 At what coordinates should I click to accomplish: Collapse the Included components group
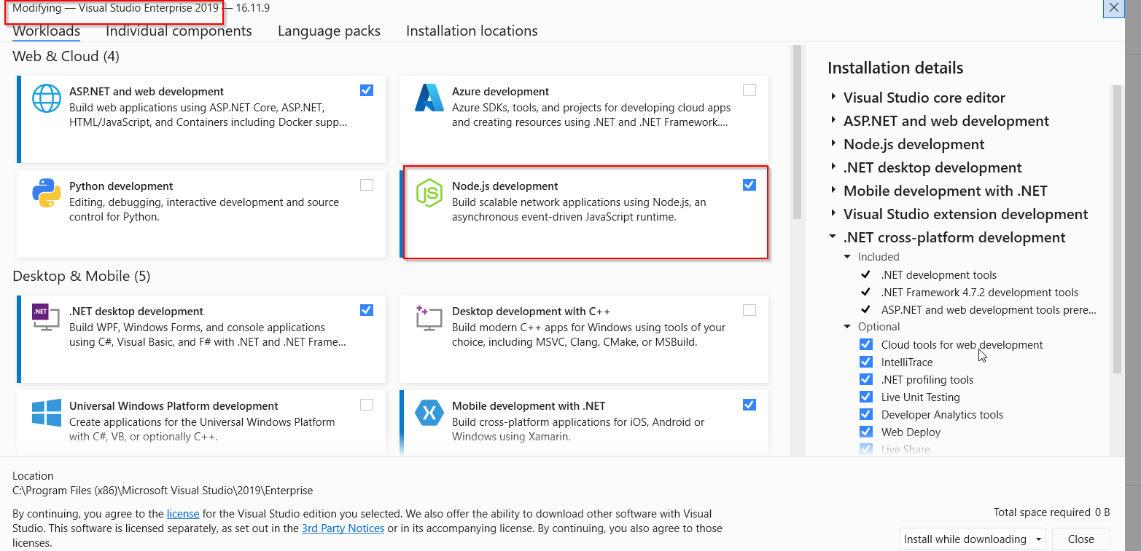coord(847,257)
